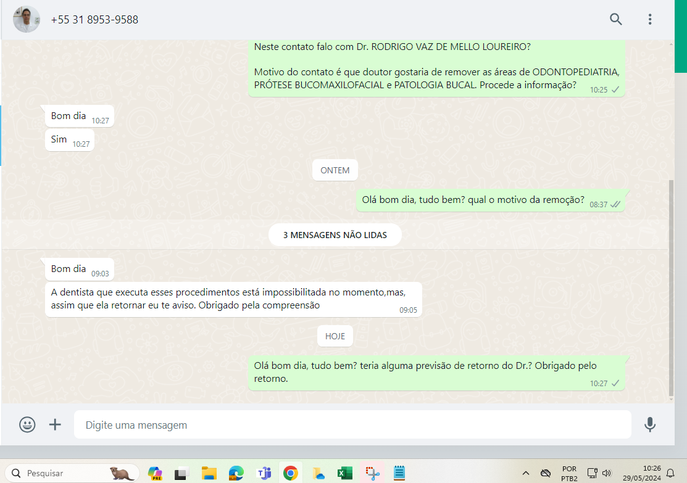Viewport: 687px width, 483px height.
Task: Open Notepad from the taskbar
Action: (399, 473)
